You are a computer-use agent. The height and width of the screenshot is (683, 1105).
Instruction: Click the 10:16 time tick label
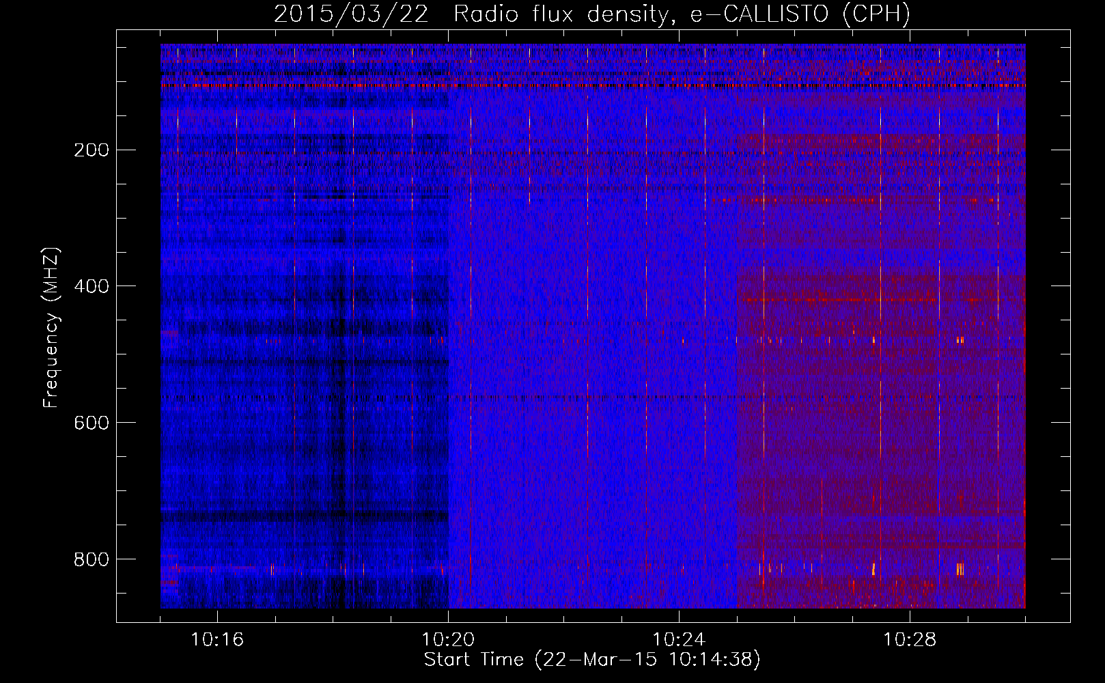pos(217,639)
